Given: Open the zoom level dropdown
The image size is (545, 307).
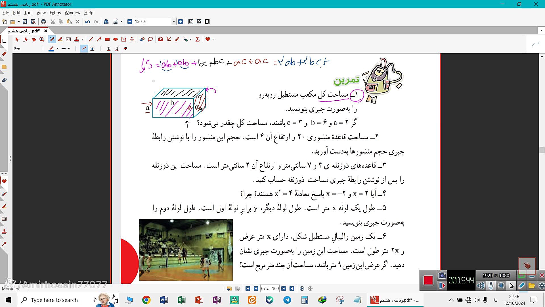Looking at the screenshot, I should tap(174, 22).
